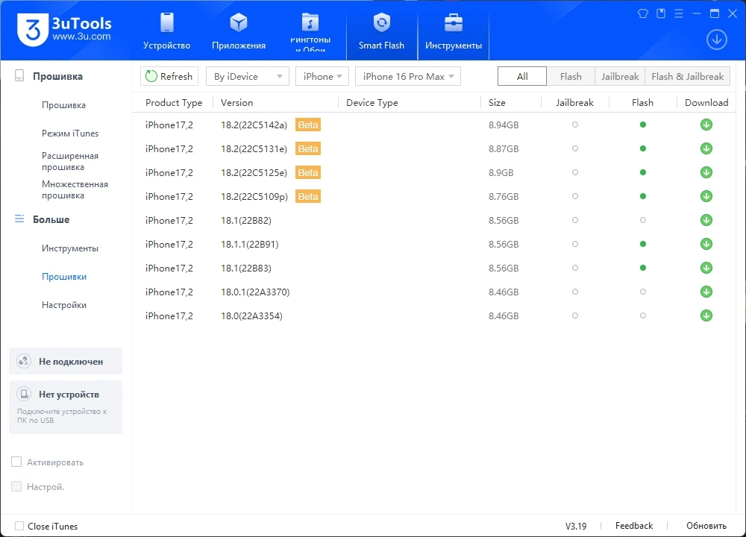Open the Инструменты toolbox section

pos(454,31)
